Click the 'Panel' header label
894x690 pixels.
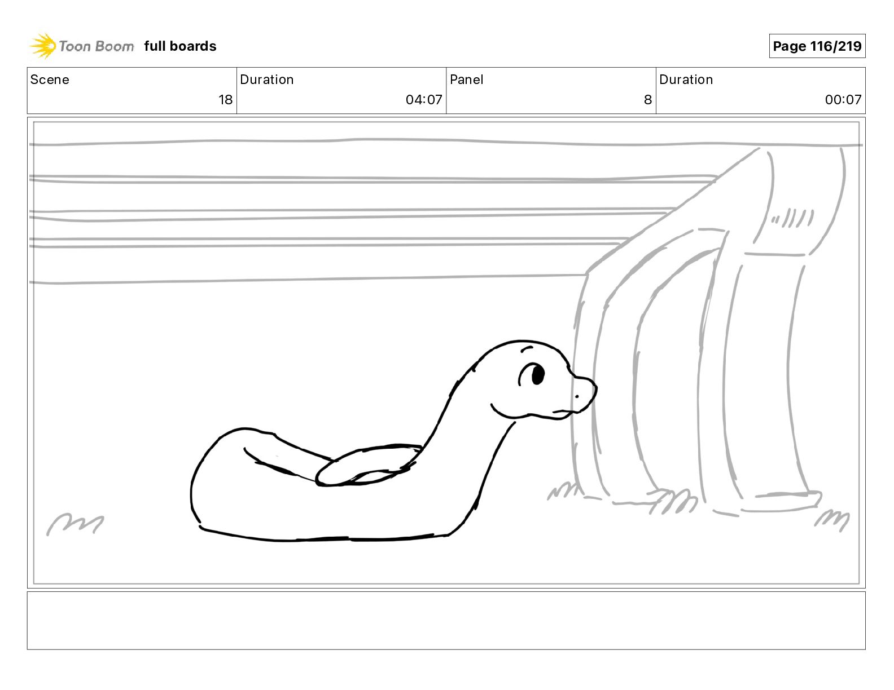[x=466, y=79]
